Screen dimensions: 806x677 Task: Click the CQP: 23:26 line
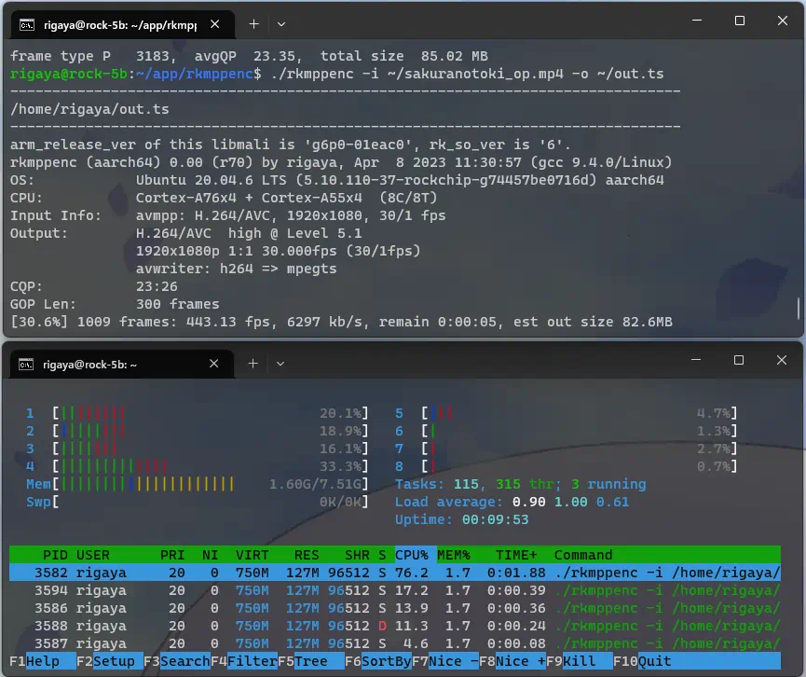[93, 286]
